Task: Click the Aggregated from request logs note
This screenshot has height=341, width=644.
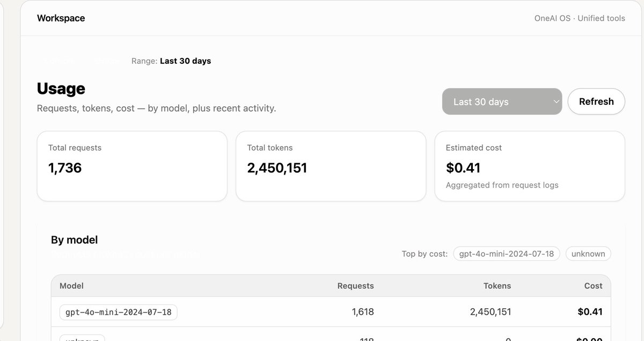Action: [x=502, y=185]
